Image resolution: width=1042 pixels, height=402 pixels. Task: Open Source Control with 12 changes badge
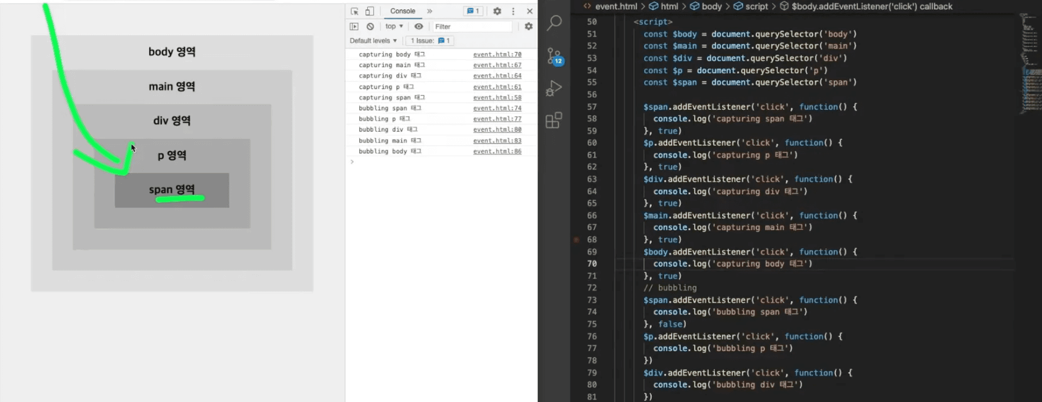tap(554, 56)
